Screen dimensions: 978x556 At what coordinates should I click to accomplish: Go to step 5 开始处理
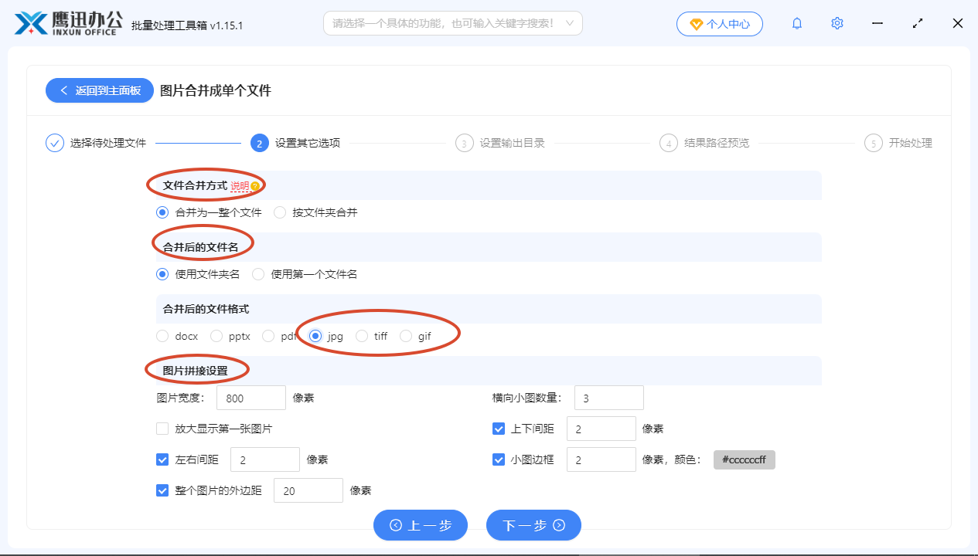click(x=898, y=143)
